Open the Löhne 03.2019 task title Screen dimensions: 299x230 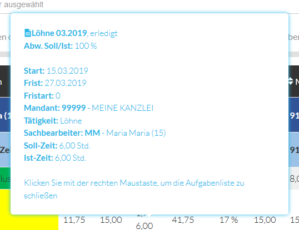click(59, 33)
